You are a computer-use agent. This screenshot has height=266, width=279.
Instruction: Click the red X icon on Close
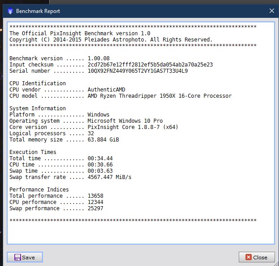click(x=249, y=257)
